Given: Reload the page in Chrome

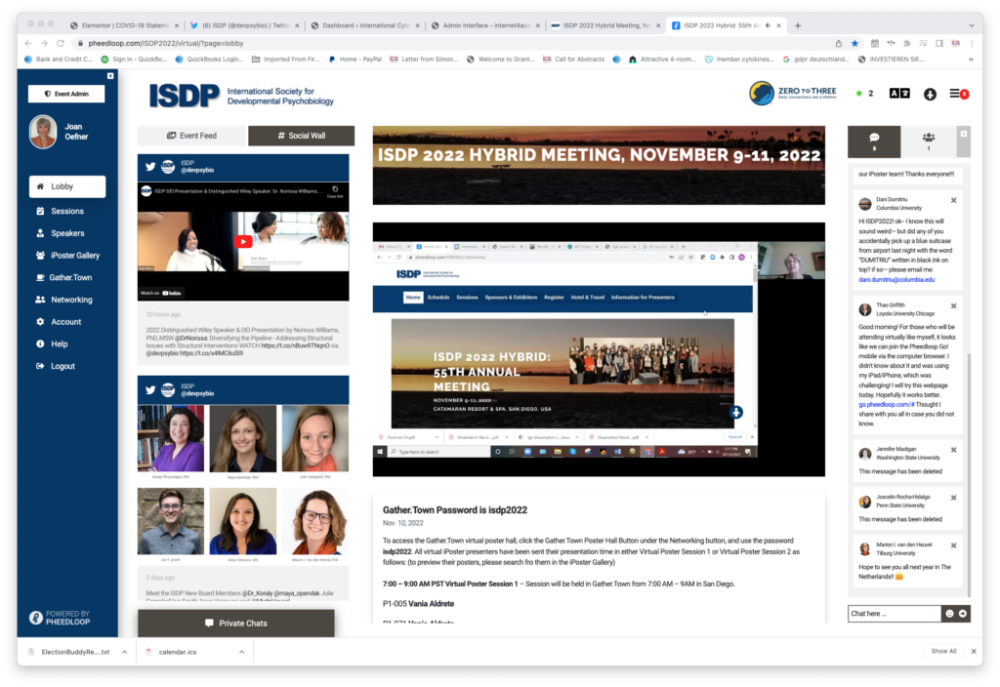Looking at the screenshot, I should pyautogui.click(x=61, y=43).
